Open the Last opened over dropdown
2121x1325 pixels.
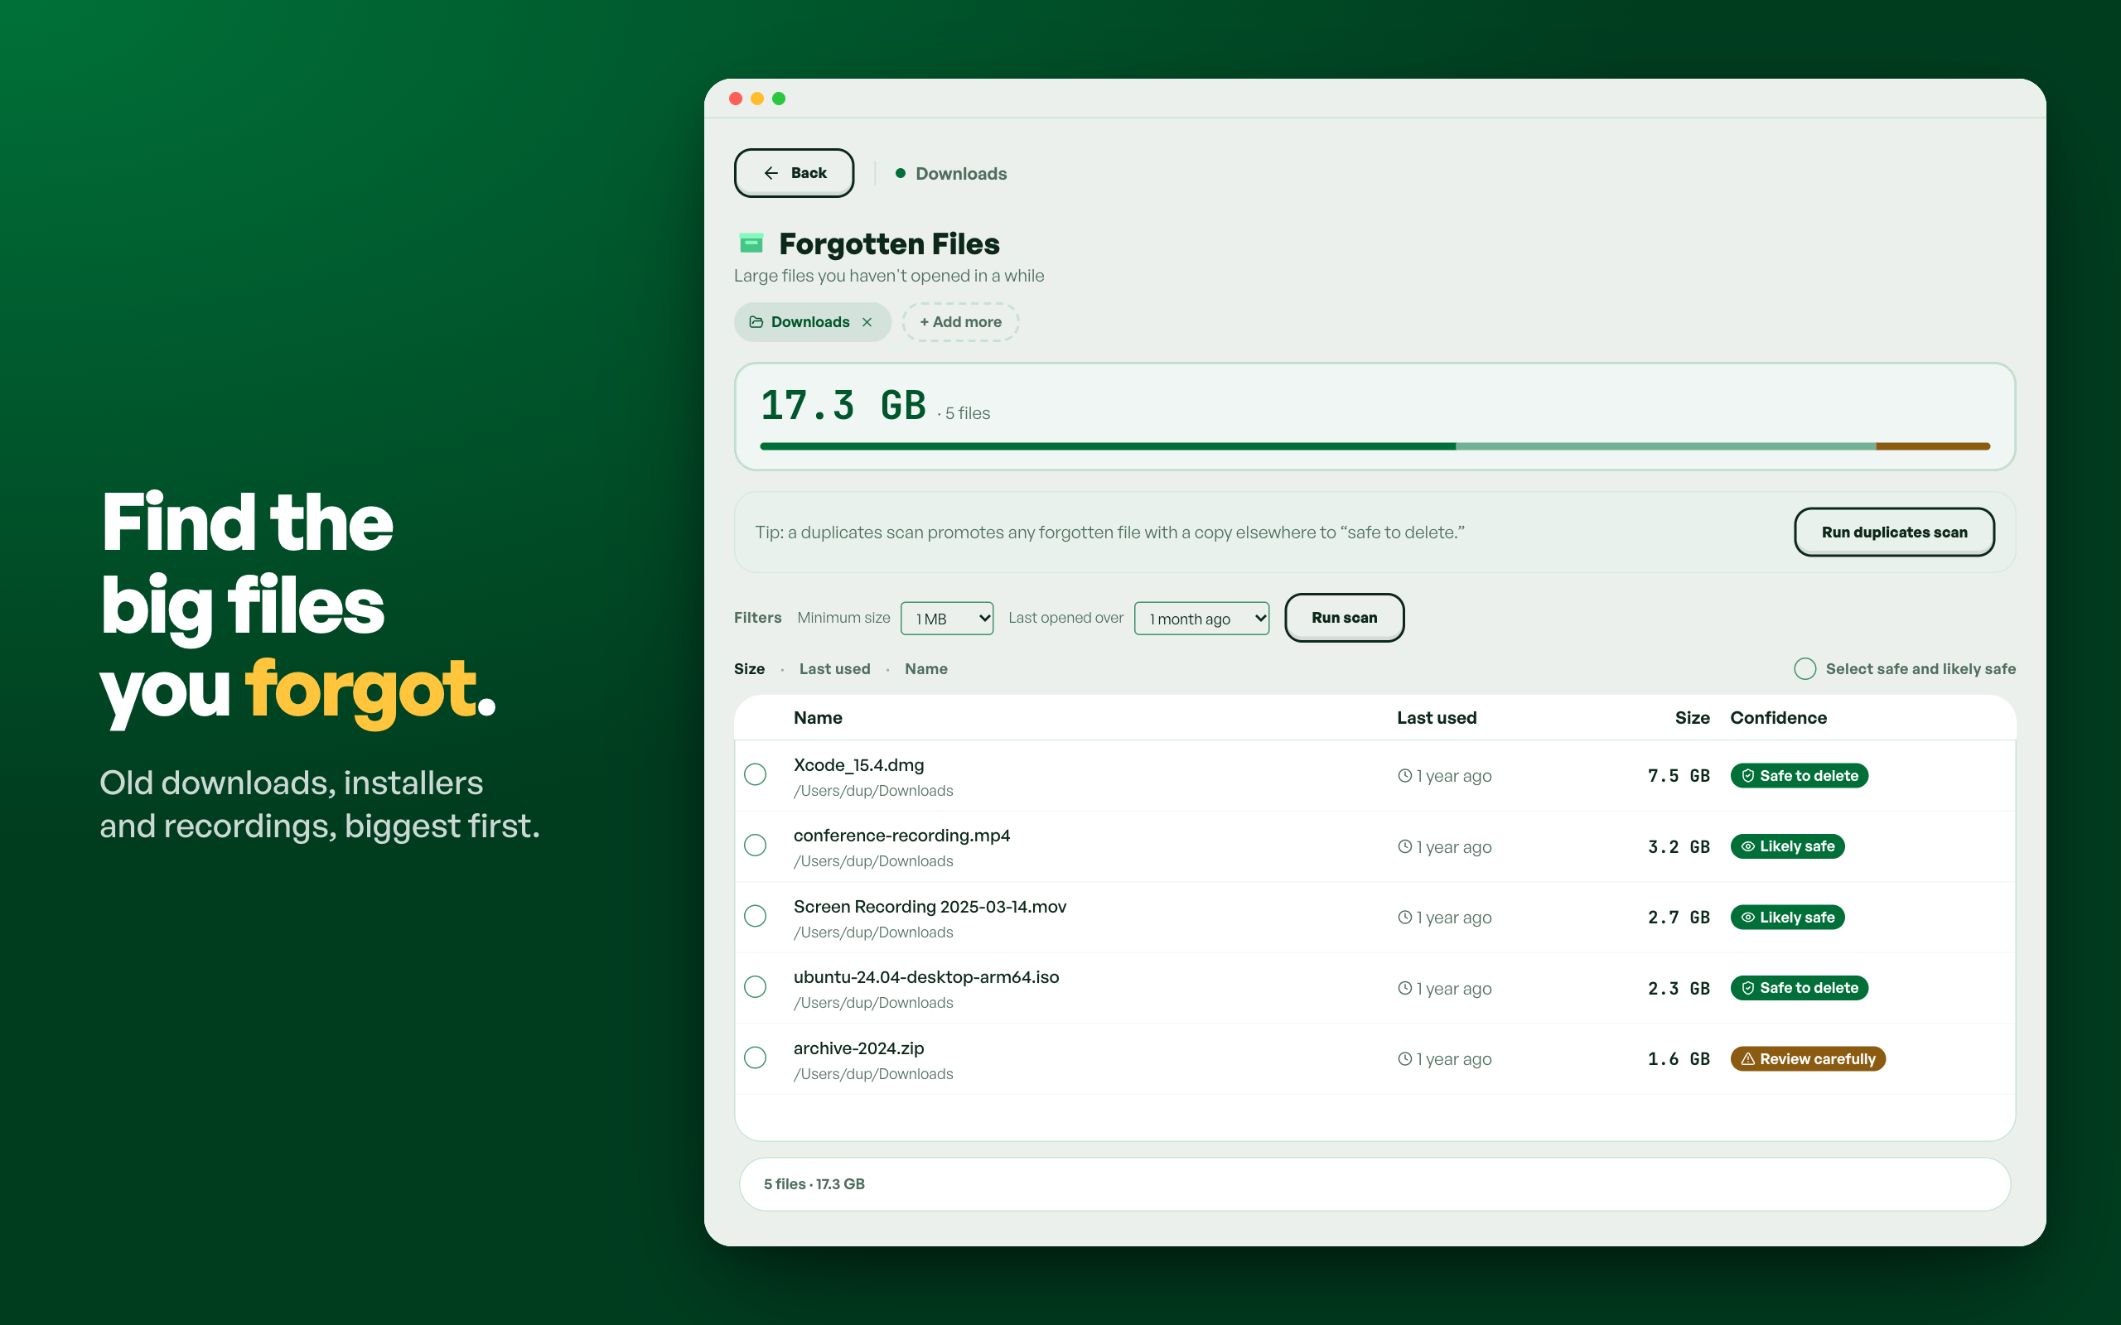[x=1201, y=619]
